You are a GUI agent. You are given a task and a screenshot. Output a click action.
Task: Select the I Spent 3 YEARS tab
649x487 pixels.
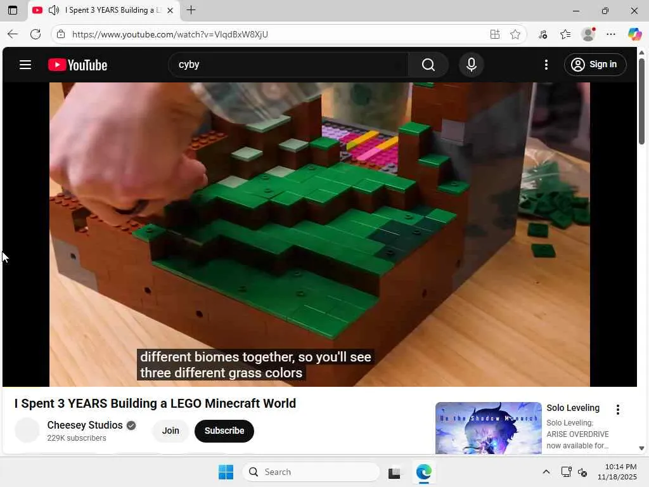tap(104, 10)
